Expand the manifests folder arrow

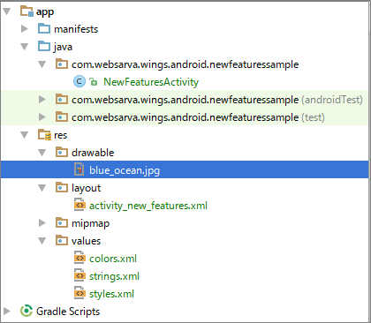pos(25,29)
